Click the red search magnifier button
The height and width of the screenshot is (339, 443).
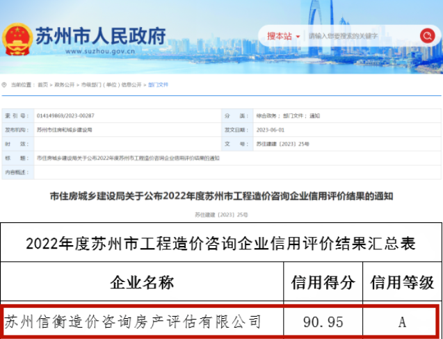tap(427, 36)
